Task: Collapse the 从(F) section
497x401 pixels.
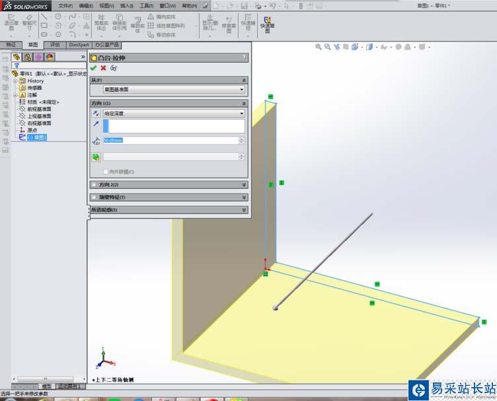Action: pyautogui.click(x=244, y=80)
